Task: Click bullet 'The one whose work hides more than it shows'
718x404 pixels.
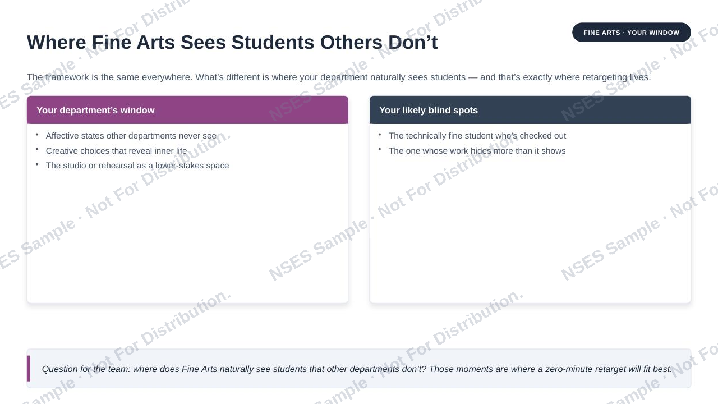Action: (477, 151)
